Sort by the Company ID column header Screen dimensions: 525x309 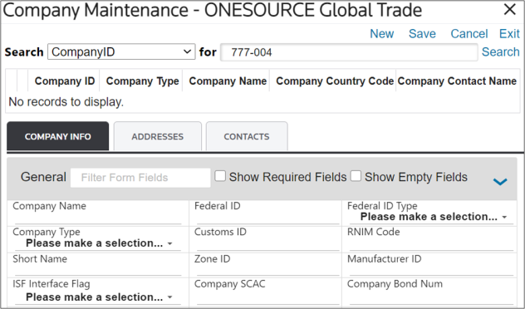[x=65, y=81]
